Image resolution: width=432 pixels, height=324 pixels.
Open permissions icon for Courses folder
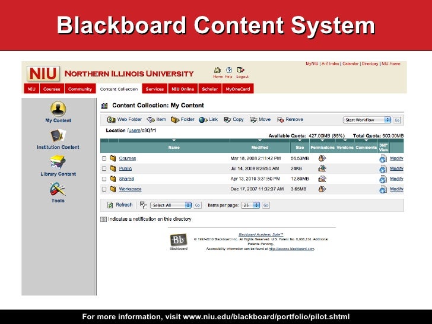tap(322, 158)
